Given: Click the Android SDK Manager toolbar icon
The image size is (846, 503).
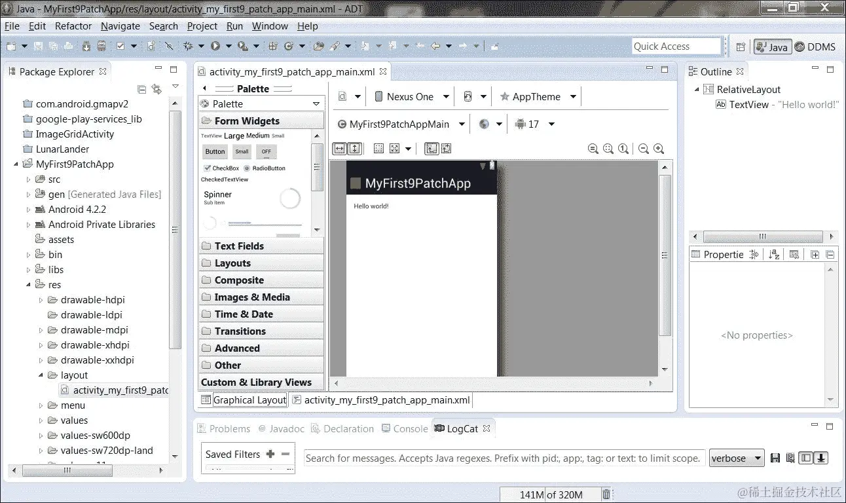Looking at the screenshot, I should tap(86, 46).
